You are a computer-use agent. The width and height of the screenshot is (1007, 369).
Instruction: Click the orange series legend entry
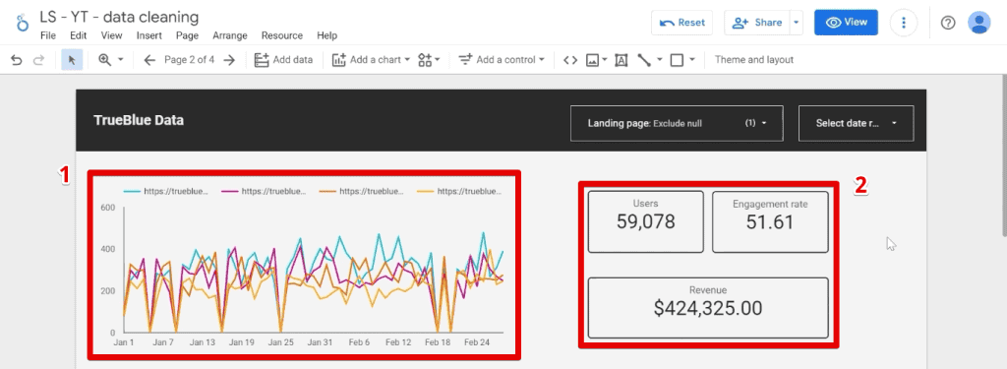tap(362, 191)
